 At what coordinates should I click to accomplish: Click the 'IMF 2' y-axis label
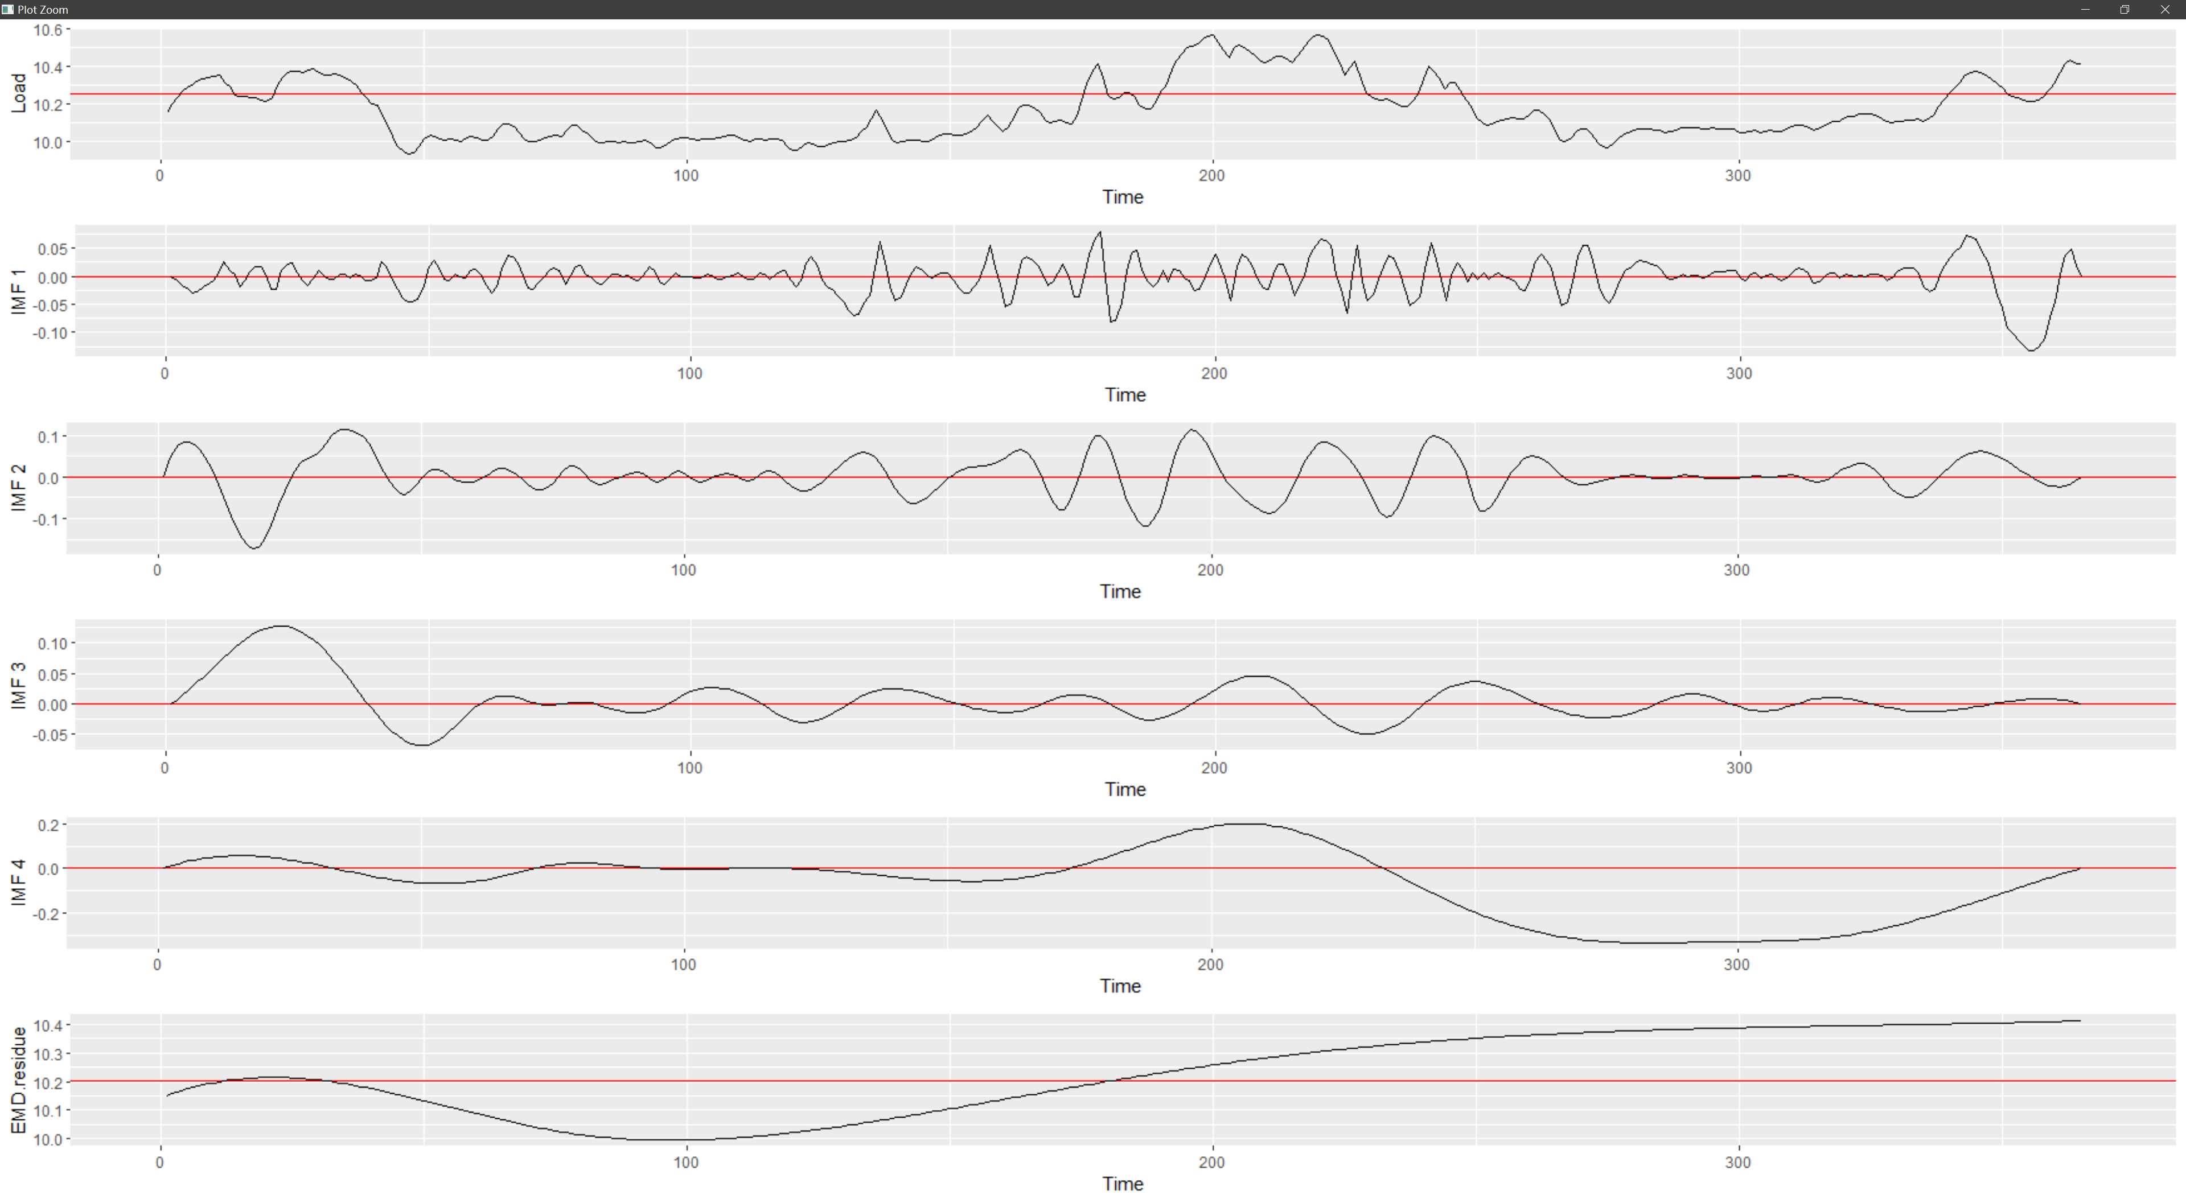[x=18, y=488]
